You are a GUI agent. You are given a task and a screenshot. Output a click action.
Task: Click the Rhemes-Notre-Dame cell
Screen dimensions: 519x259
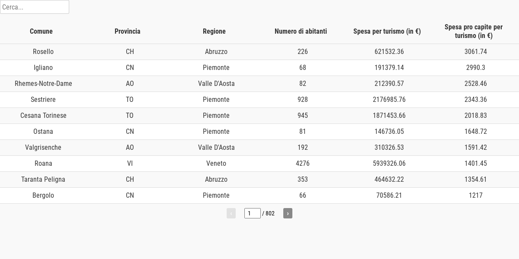point(43,84)
